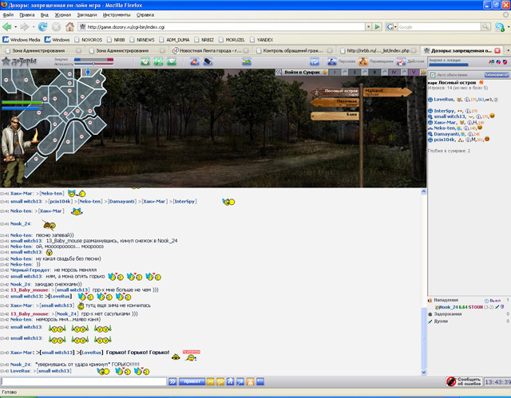Image resolution: width=511 pixels, height=398 pixels.
Task: Click the Лосиный остров парк signpost
Action: point(335,92)
